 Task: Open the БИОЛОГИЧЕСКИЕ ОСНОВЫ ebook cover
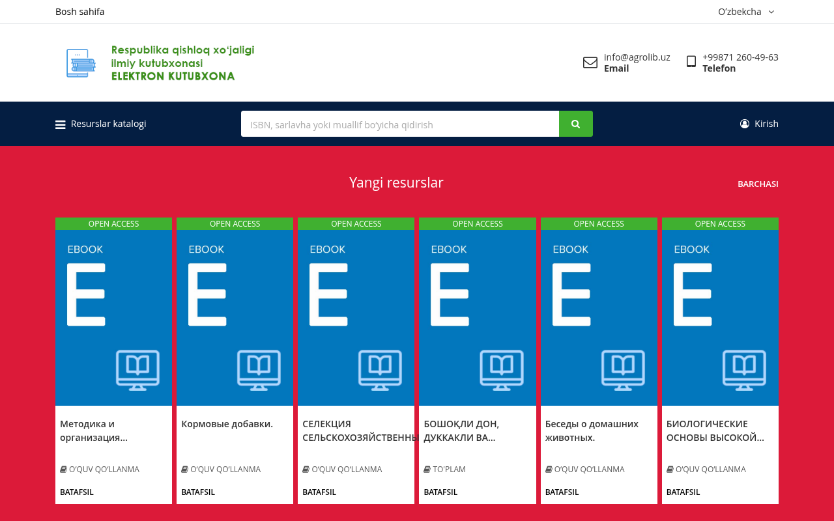click(x=720, y=318)
